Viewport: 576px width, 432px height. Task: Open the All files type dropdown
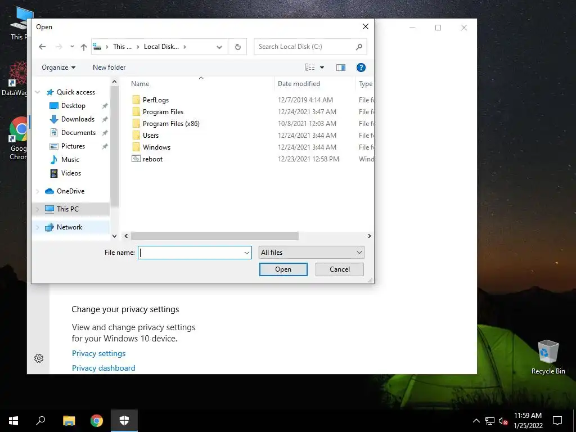(311, 253)
